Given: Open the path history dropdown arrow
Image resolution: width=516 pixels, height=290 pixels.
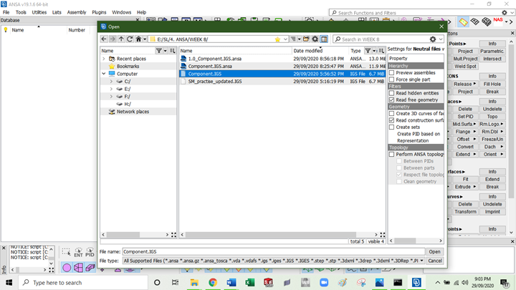Looking at the screenshot, I should (285, 39).
